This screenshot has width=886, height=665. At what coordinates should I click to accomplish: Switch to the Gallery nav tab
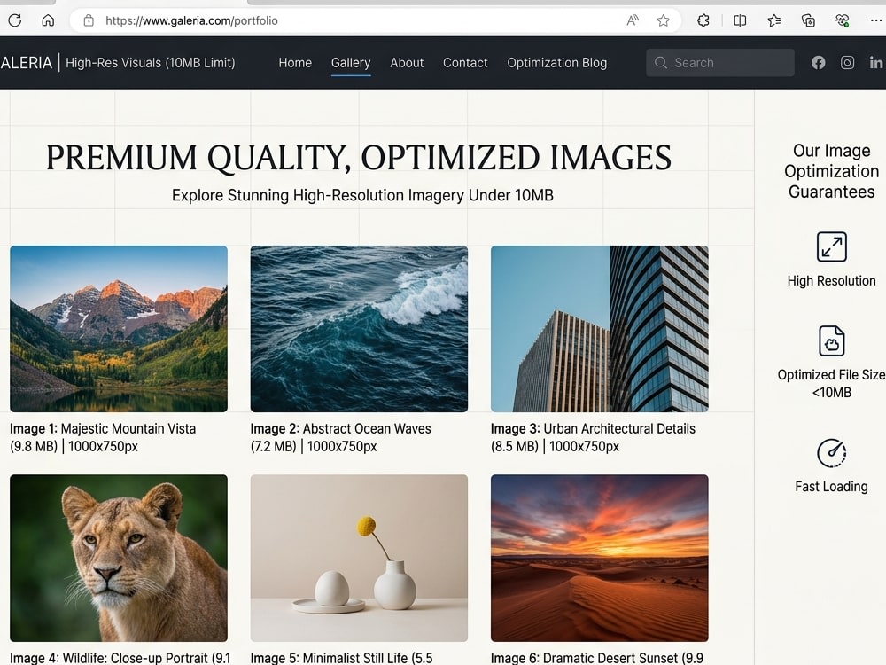point(351,63)
